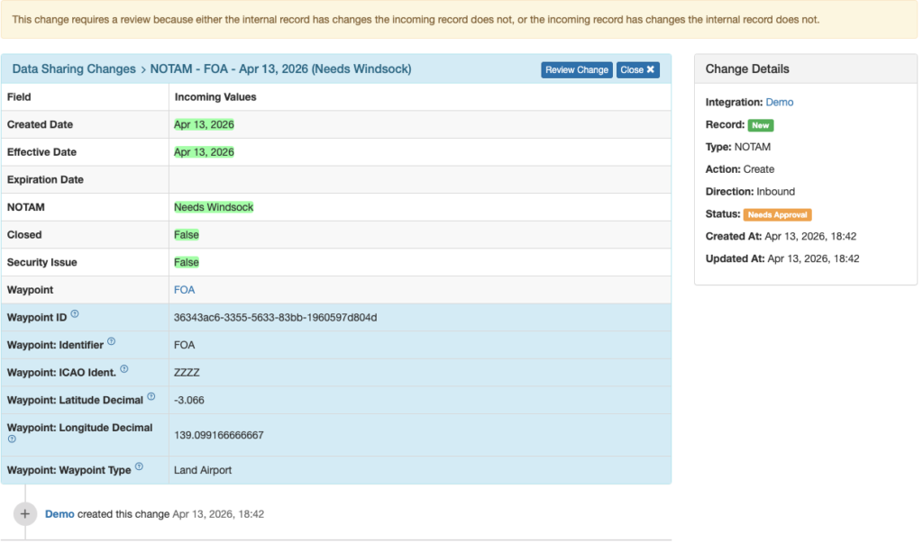Click the Latitude Decimal help icon

coord(151,396)
